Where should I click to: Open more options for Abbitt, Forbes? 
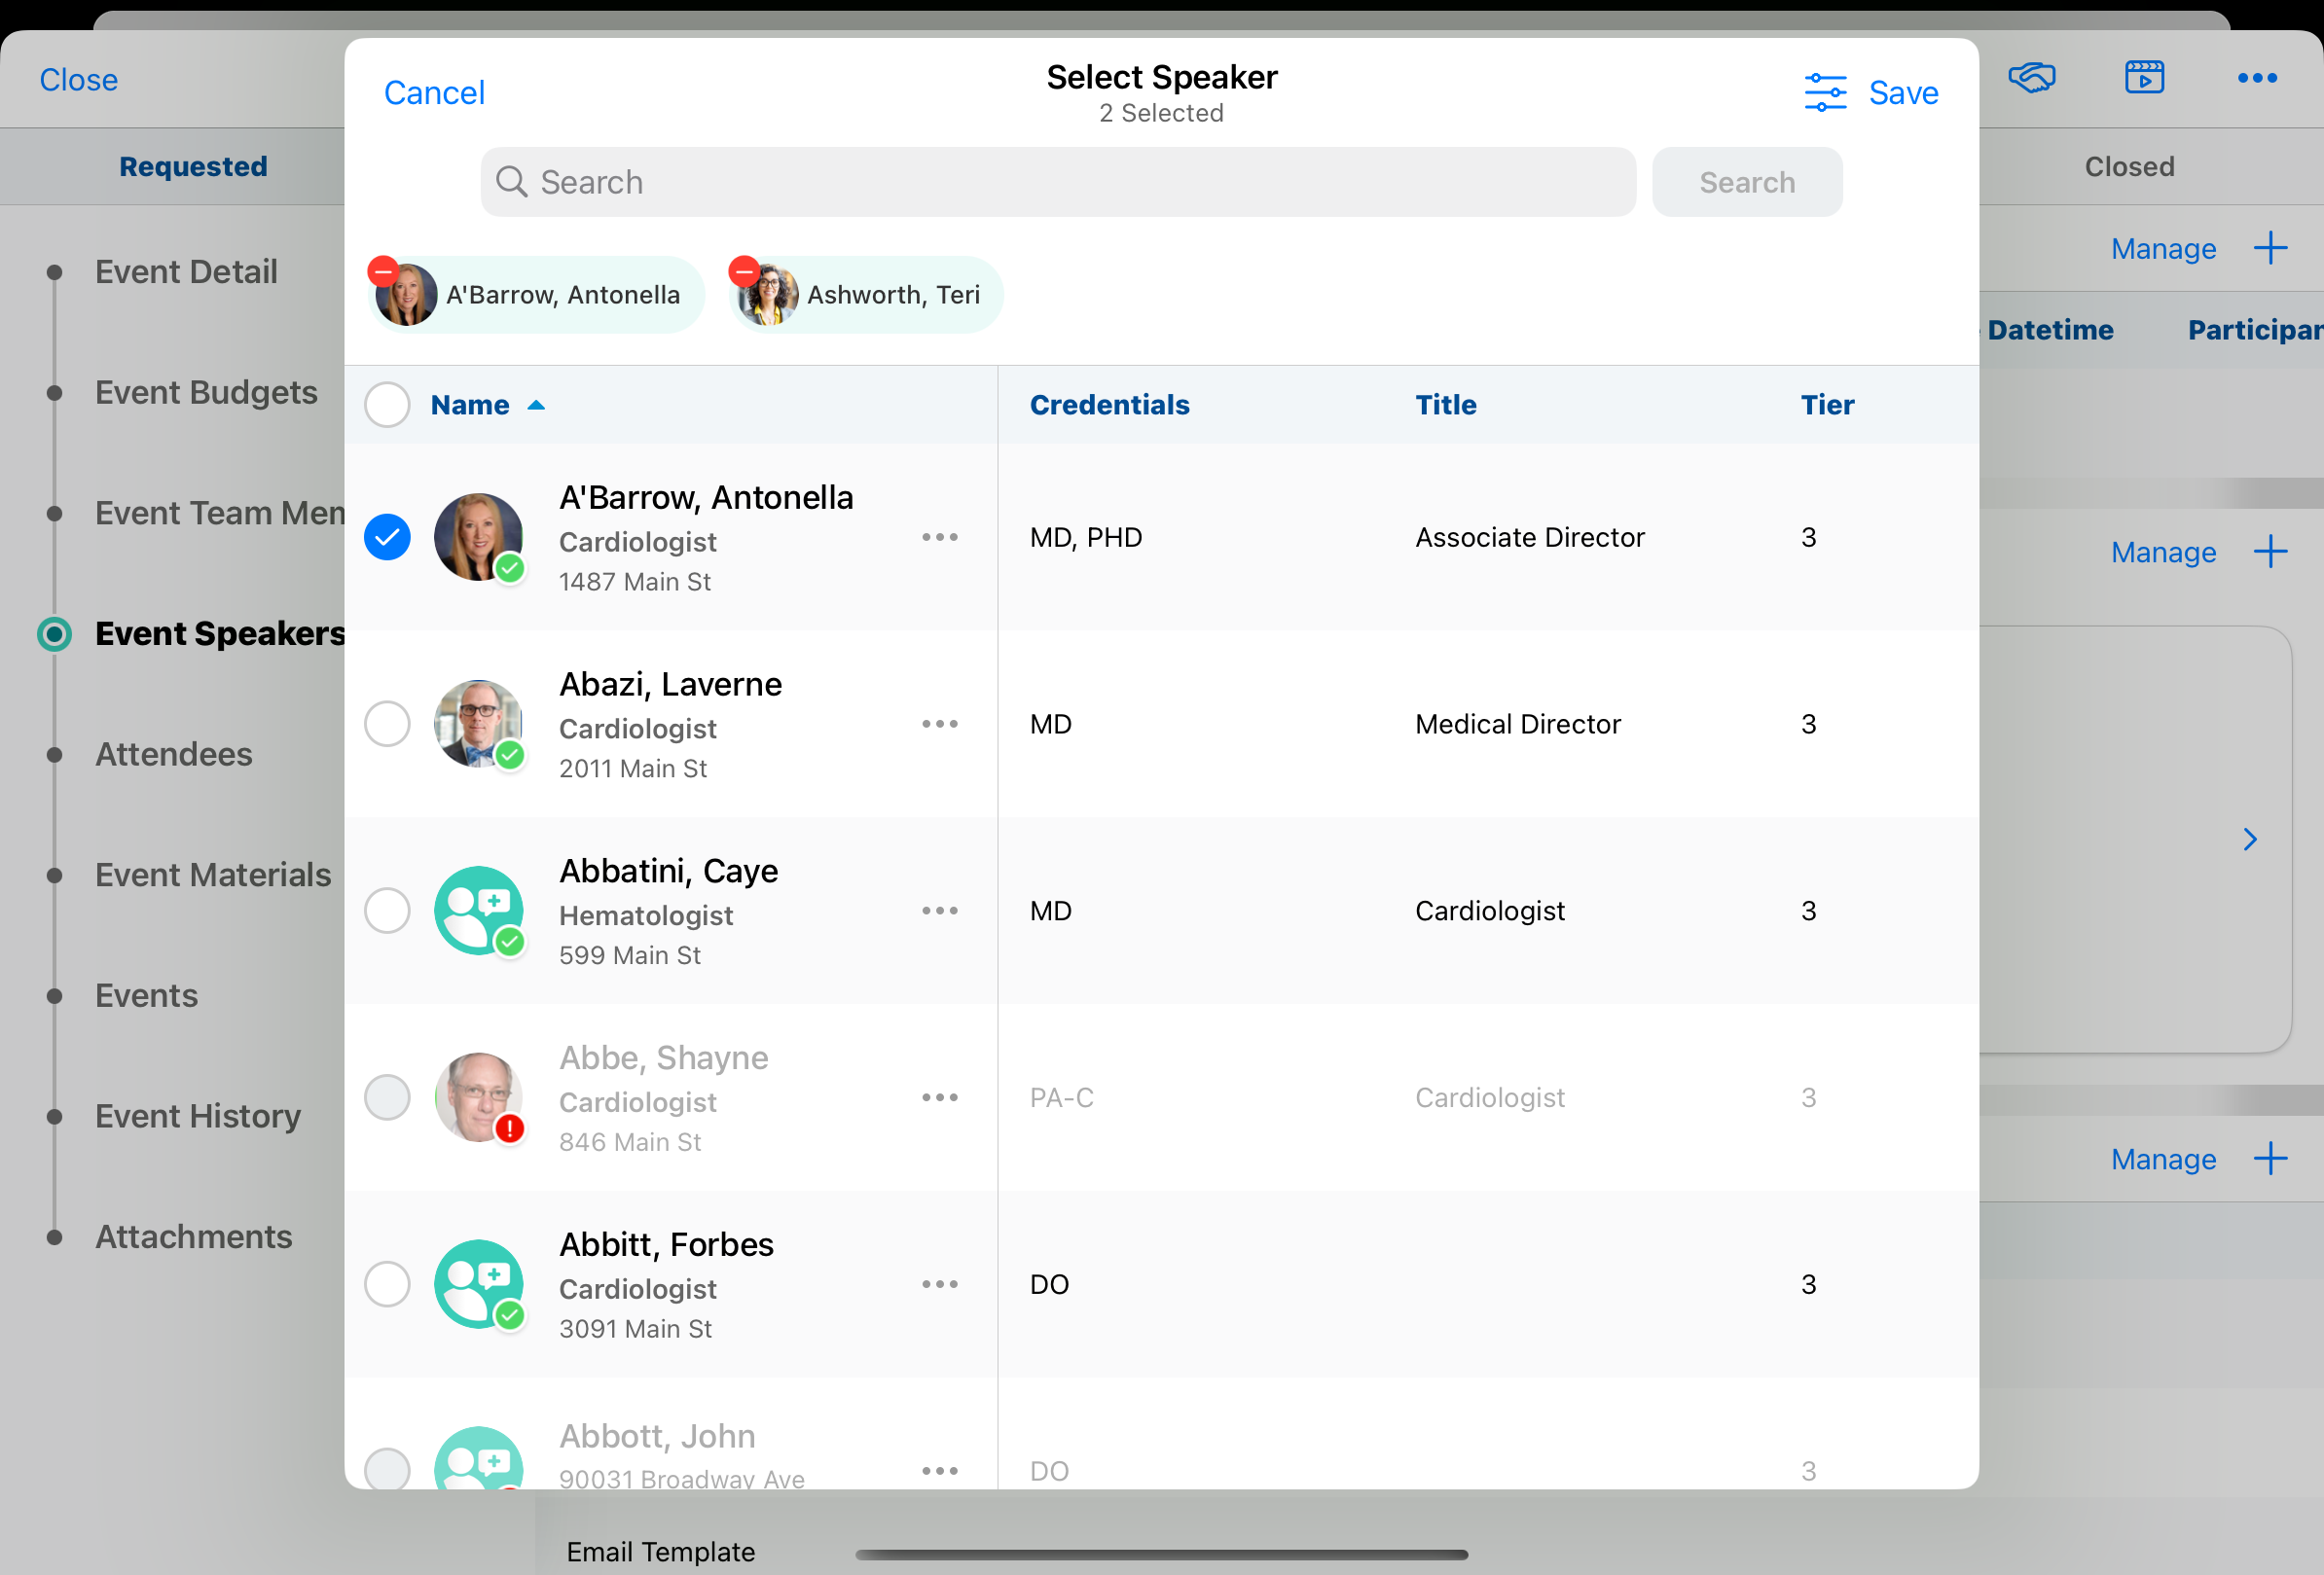[x=939, y=1284]
